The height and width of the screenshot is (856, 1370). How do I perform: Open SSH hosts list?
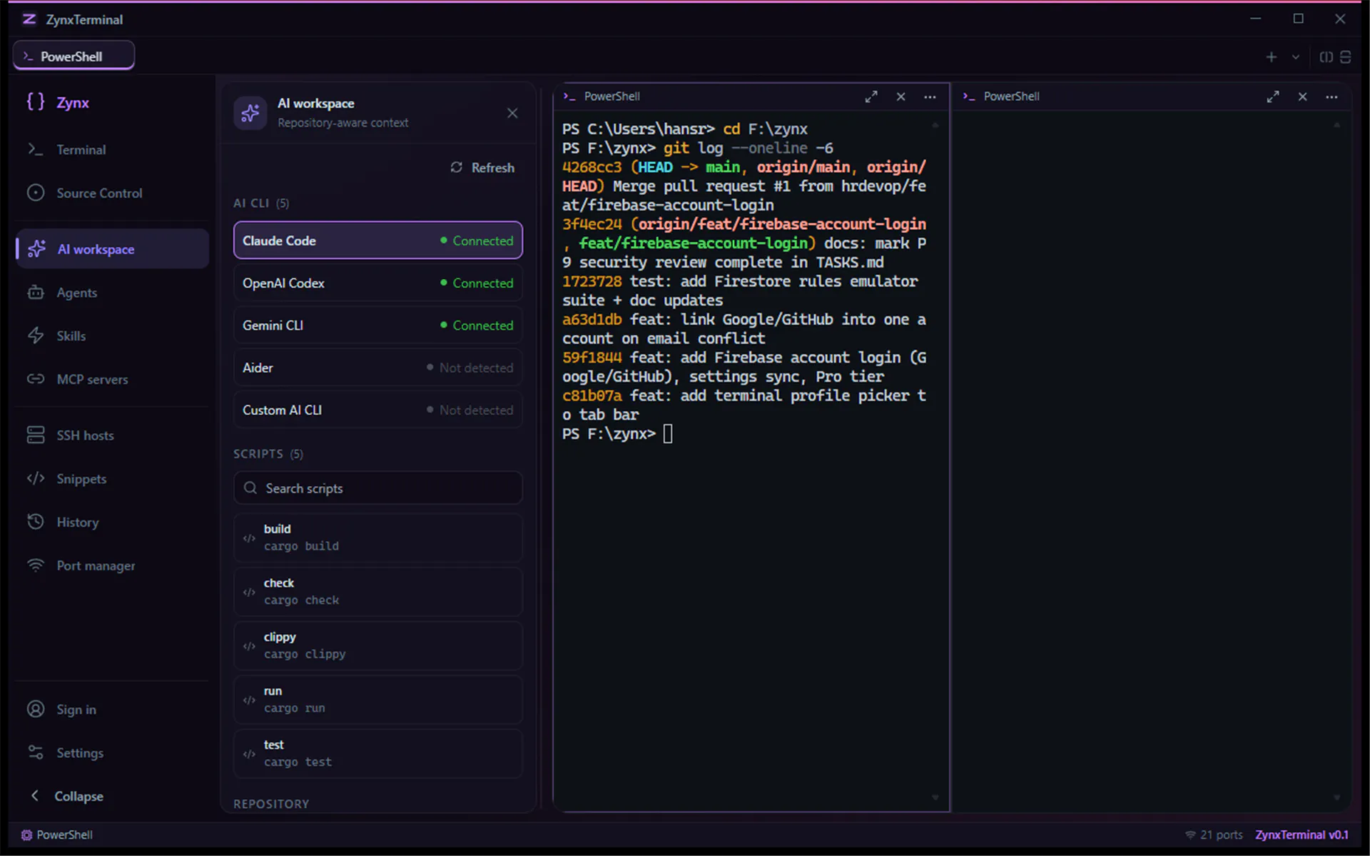[111, 435]
